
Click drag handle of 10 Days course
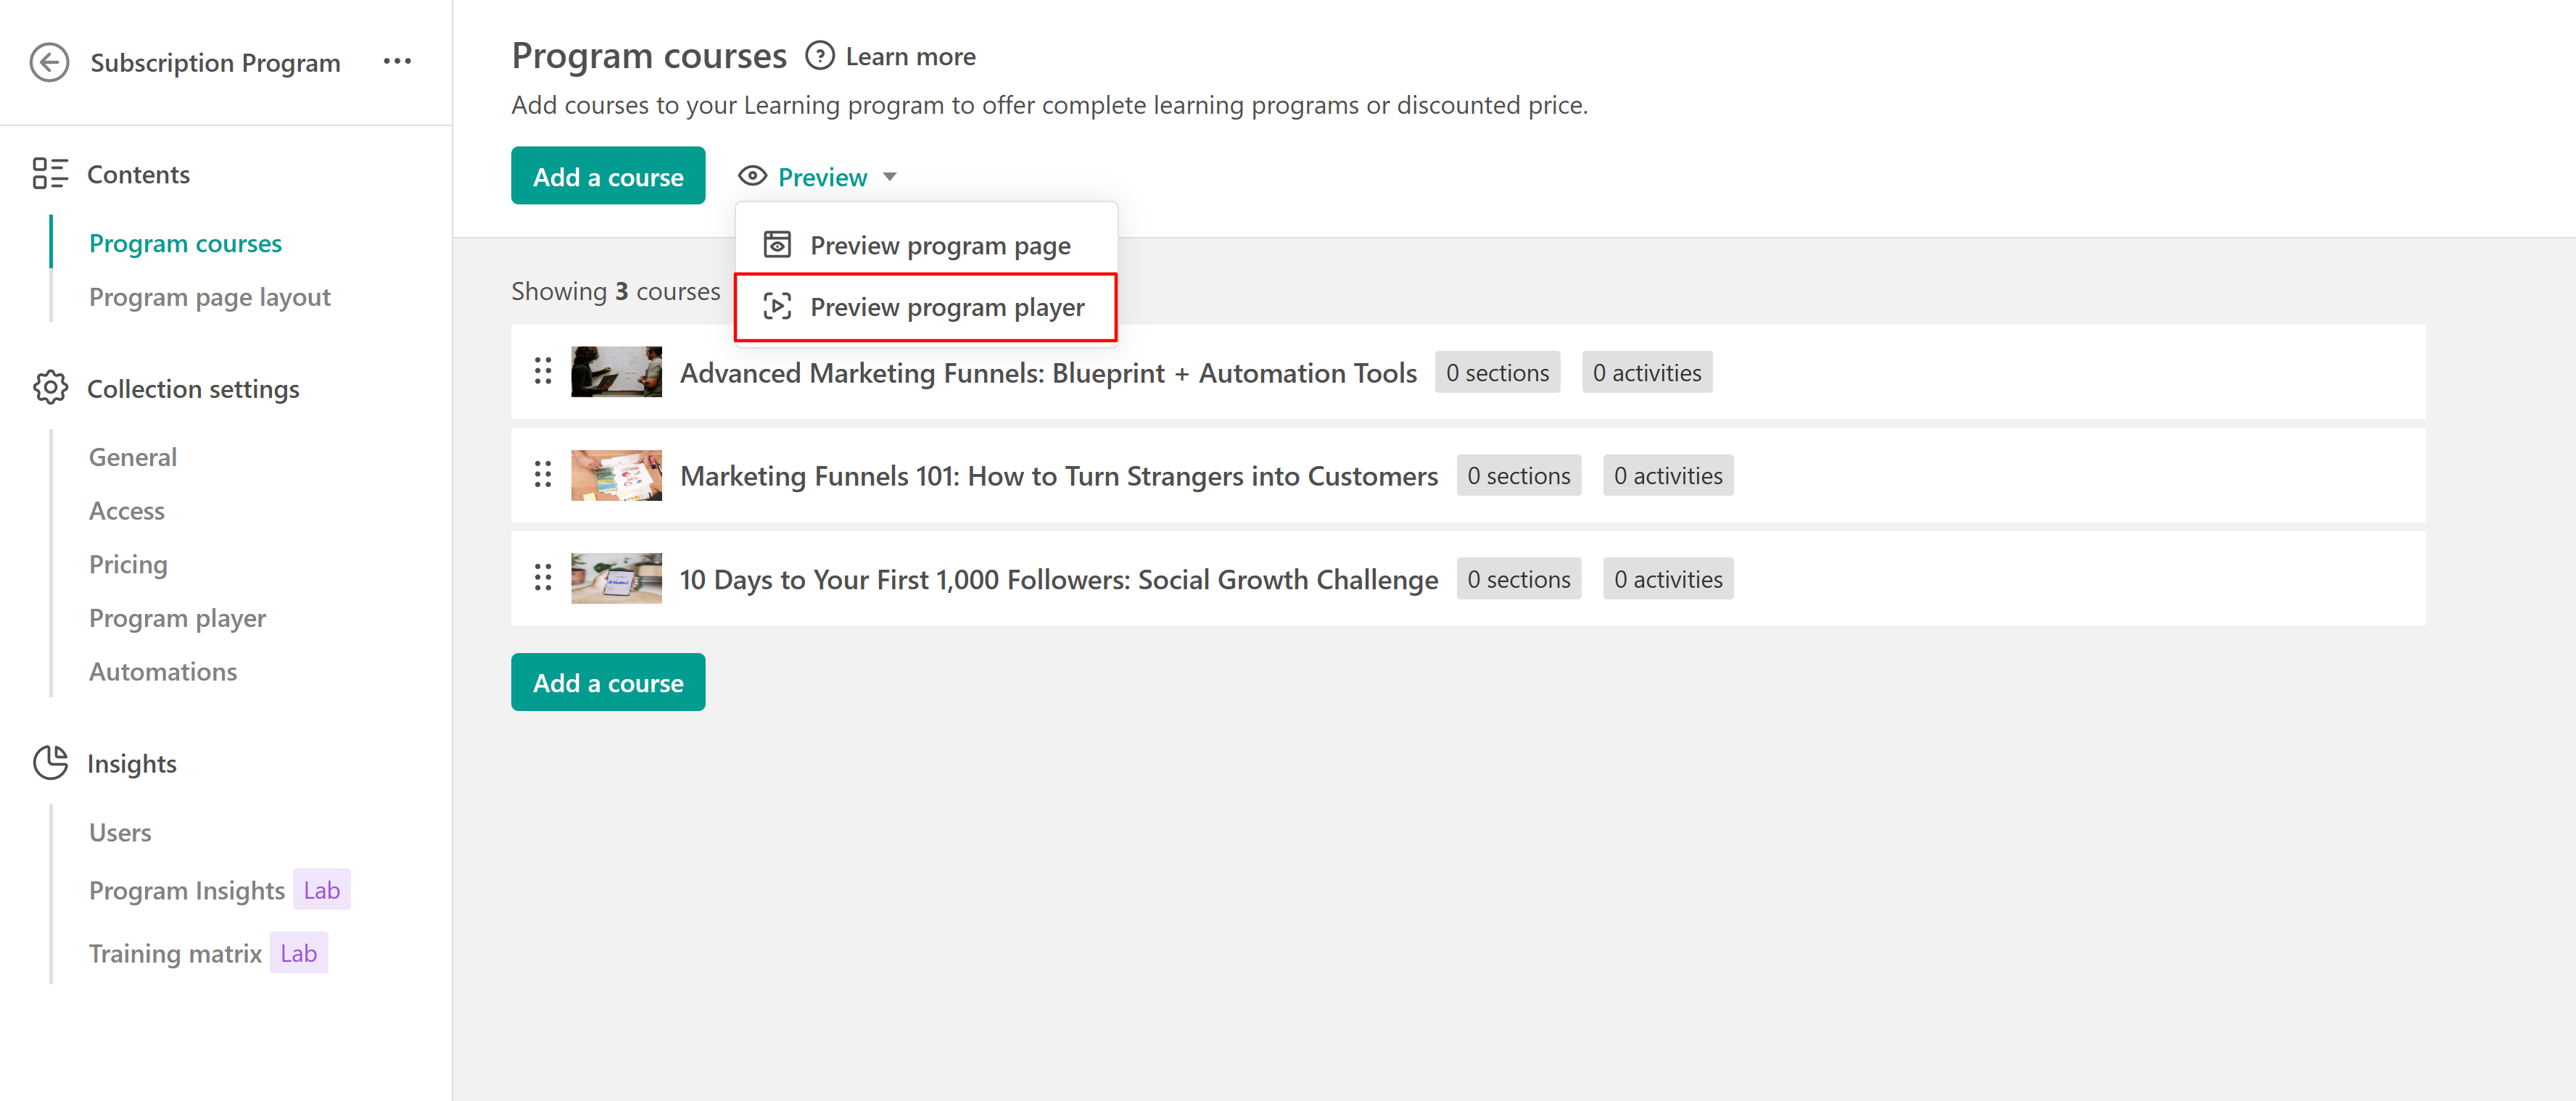coord(542,578)
